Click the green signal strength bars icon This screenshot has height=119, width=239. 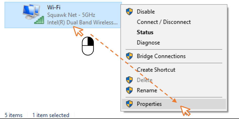click(39, 20)
